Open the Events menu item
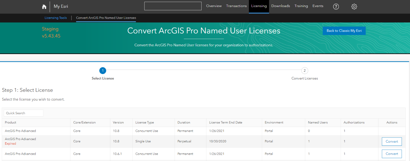The image size is (410, 161). 318,6
